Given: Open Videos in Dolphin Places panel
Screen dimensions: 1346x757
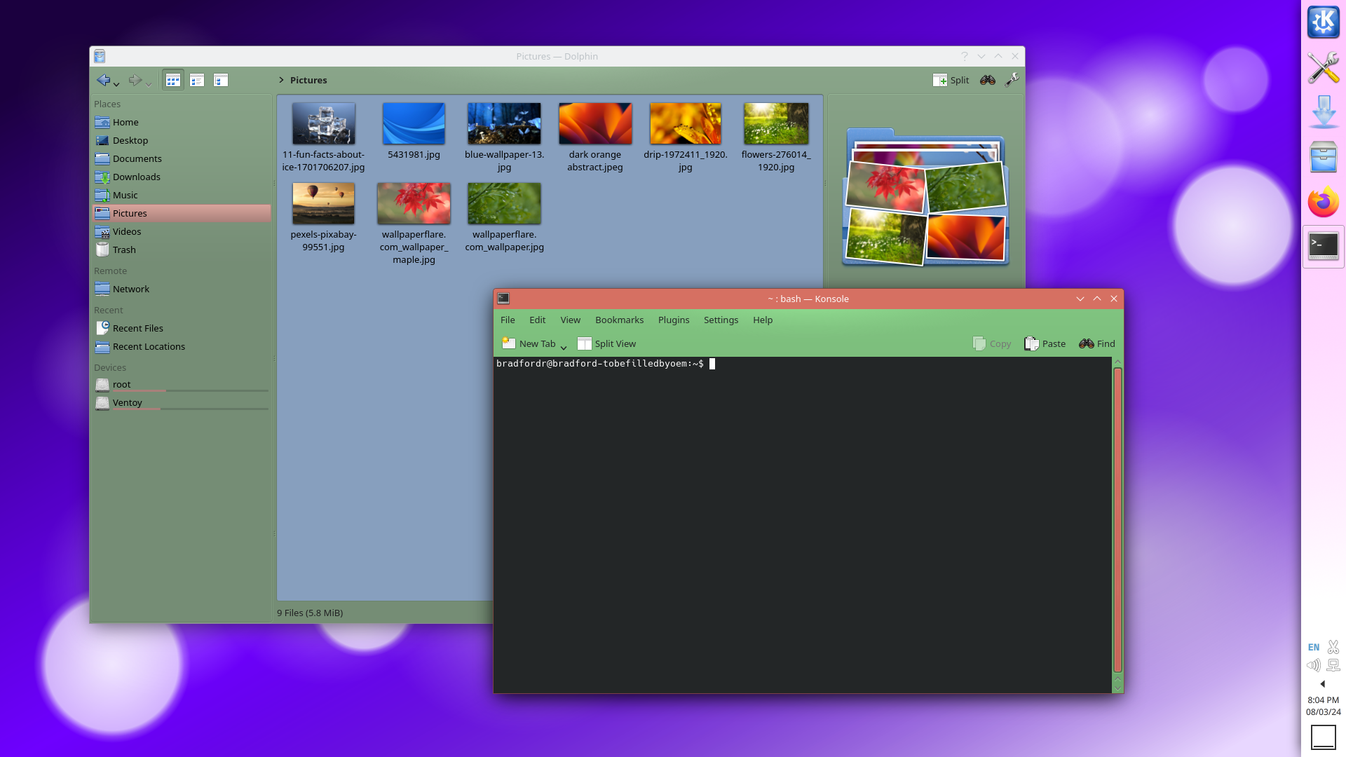Looking at the screenshot, I should [182, 231].
